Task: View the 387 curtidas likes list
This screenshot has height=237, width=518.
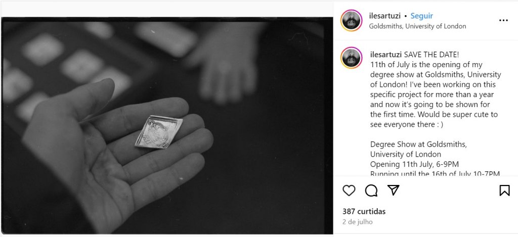Action: [x=364, y=211]
